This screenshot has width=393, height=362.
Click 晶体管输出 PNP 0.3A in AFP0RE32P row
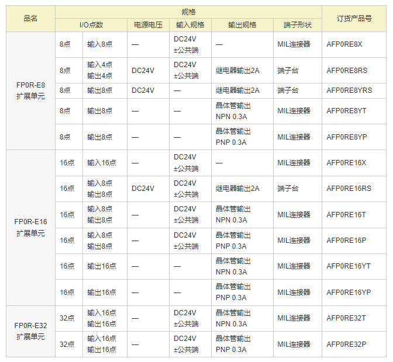(233, 344)
